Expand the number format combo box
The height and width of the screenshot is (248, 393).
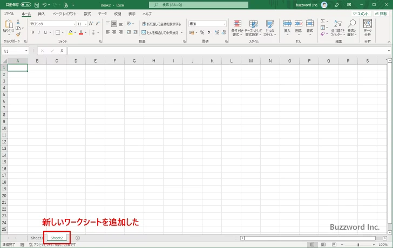224,24
